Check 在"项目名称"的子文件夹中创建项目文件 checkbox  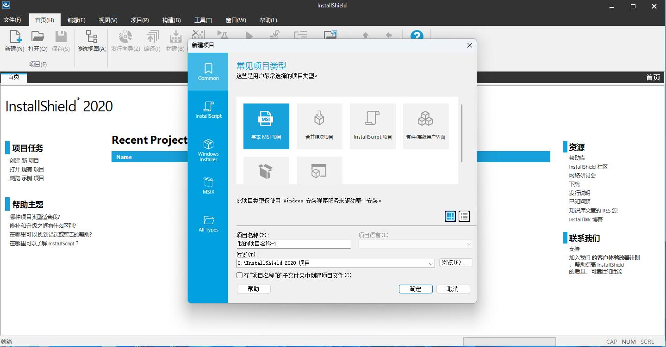[x=240, y=275]
